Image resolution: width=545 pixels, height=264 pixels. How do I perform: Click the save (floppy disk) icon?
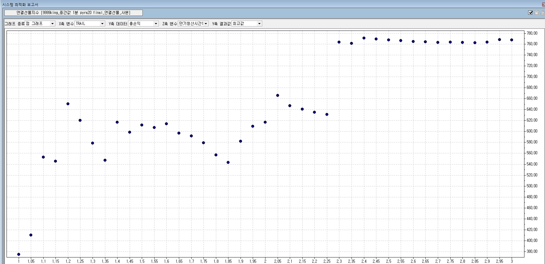[537, 12]
